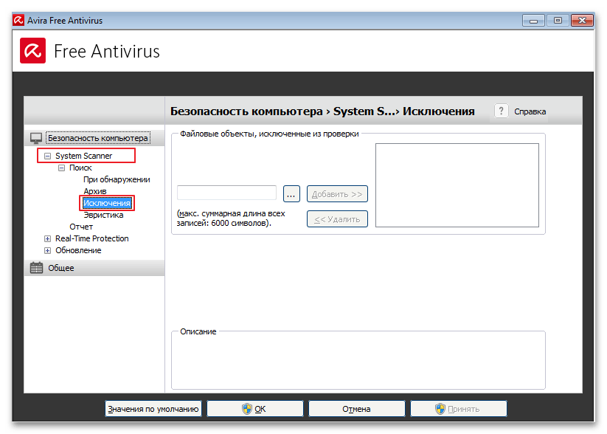Click the calendar icon next to Общее
Image resolution: width=607 pixels, height=434 pixels.
(x=36, y=268)
